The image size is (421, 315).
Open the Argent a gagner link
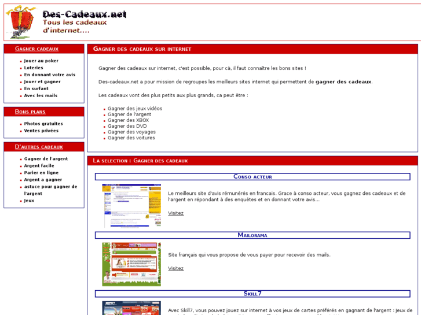[x=43, y=180]
